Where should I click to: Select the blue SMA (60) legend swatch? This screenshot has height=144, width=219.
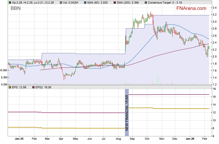click(86, 2)
